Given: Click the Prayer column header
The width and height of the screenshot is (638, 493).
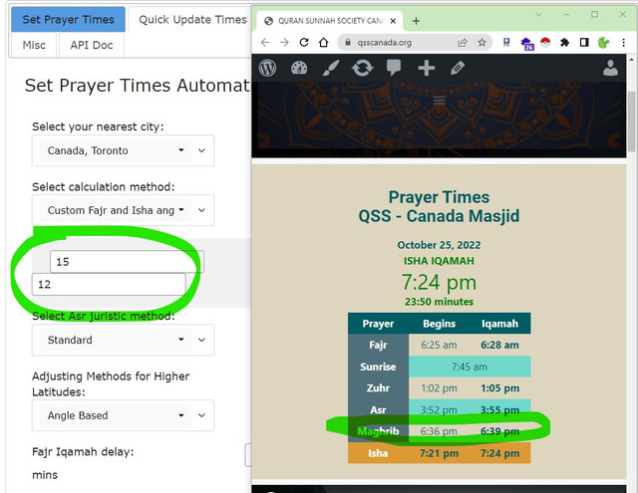Looking at the screenshot, I should point(378,324).
